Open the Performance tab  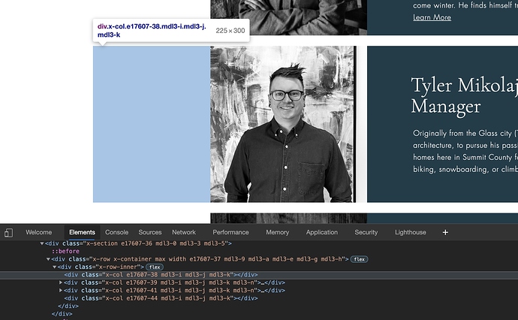click(230, 233)
